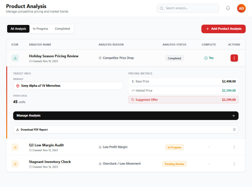Viewport: 252px width, 187px height.
Task: Click the $2,399.00 market price value
Action: coord(229,90)
